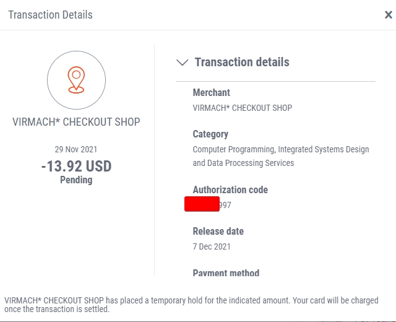Click the Category field label
Screen dimensions: 396x322
click(x=210, y=134)
